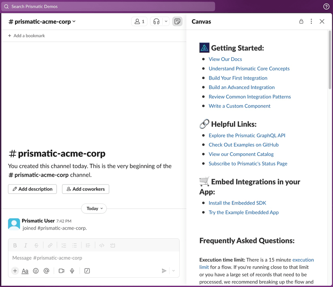This screenshot has height=287, width=333.
Task: Open the help question mark icon
Action: tap(326, 7)
